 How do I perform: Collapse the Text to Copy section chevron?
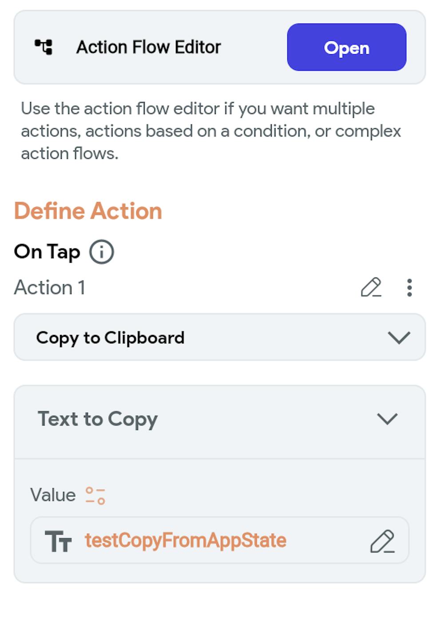387,419
